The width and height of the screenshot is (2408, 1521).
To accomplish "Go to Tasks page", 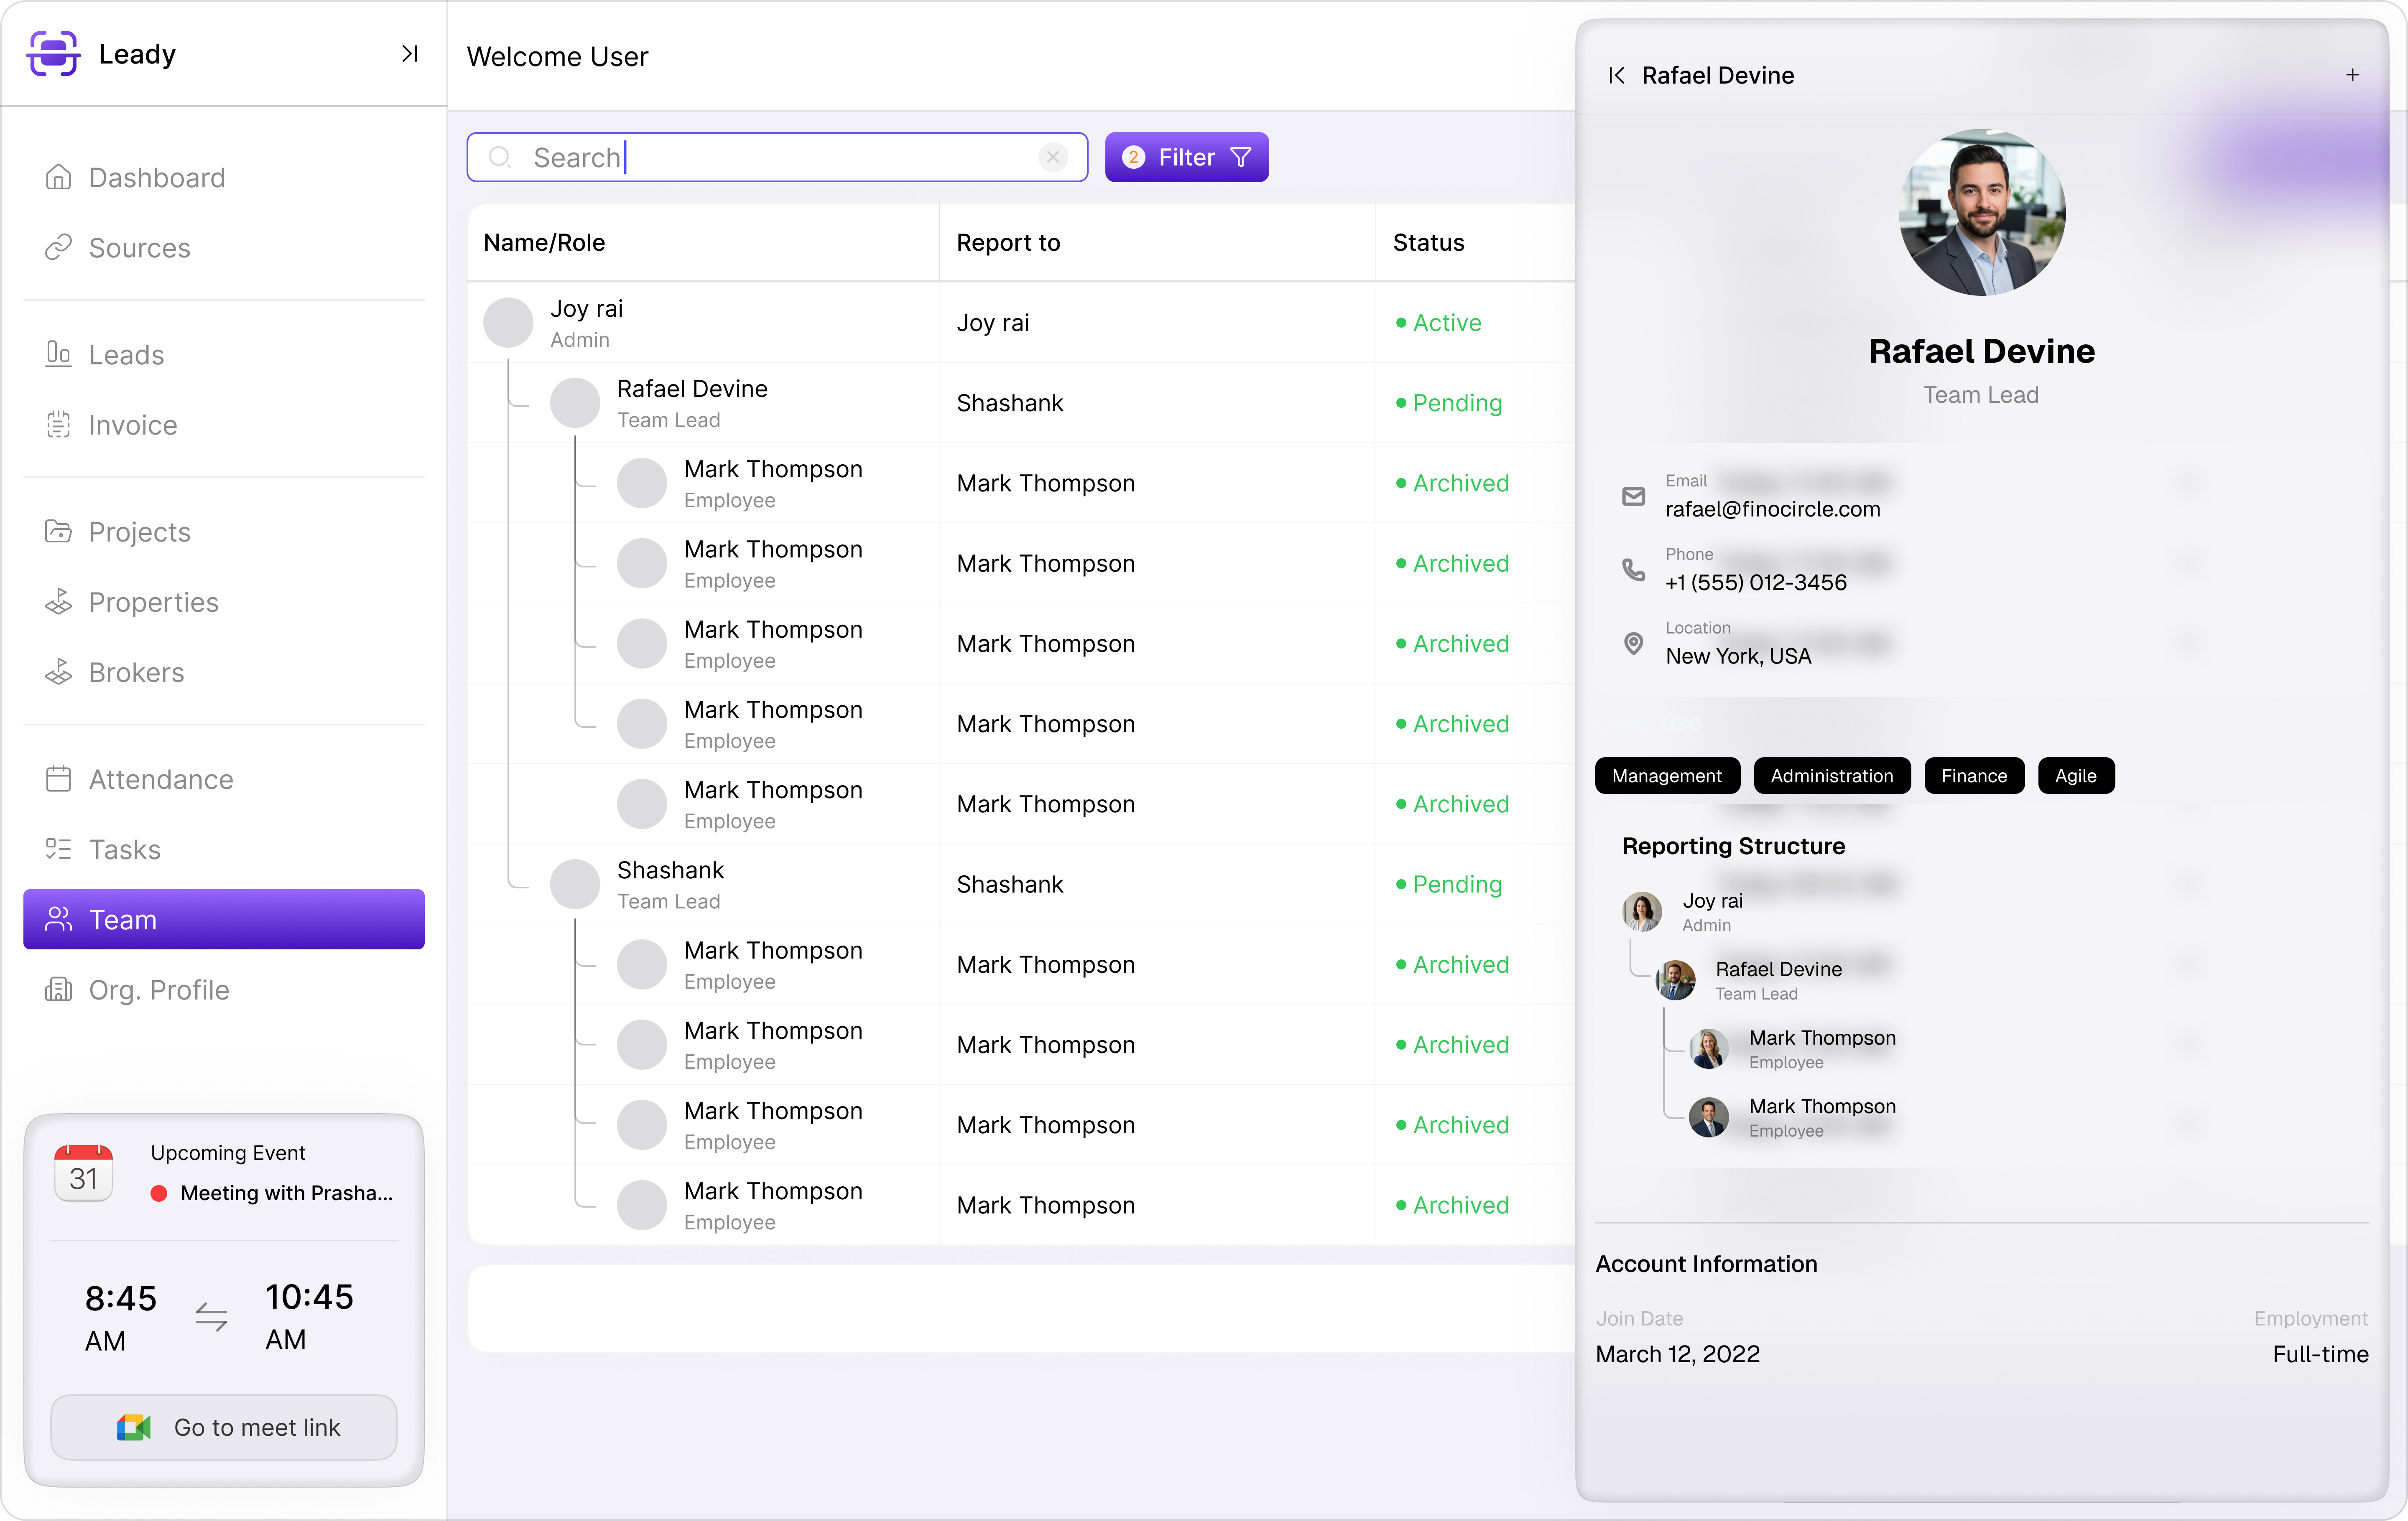I will click(x=224, y=850).
